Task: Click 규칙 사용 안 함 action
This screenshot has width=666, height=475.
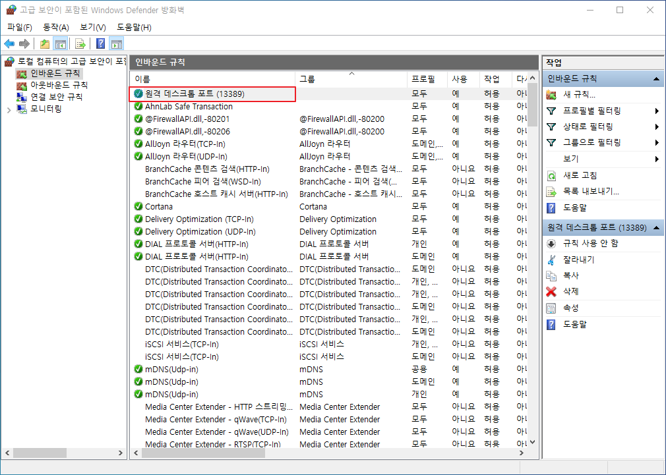Action: click(591, 244)
